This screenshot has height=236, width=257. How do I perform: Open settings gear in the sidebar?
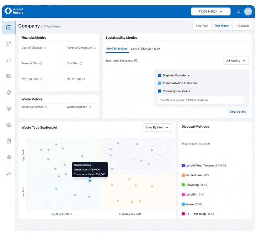tap(9, 157)
